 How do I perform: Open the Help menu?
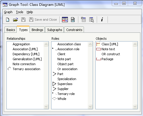(30, 12)
